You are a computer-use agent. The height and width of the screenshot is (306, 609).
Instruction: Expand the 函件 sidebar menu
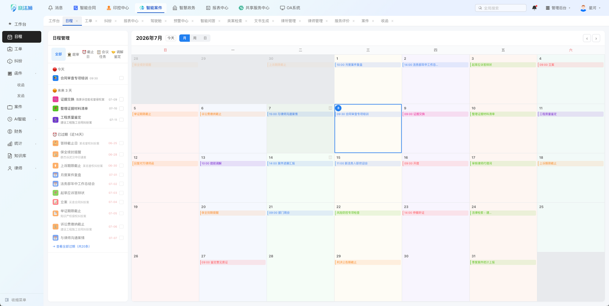tap(36, 73)
